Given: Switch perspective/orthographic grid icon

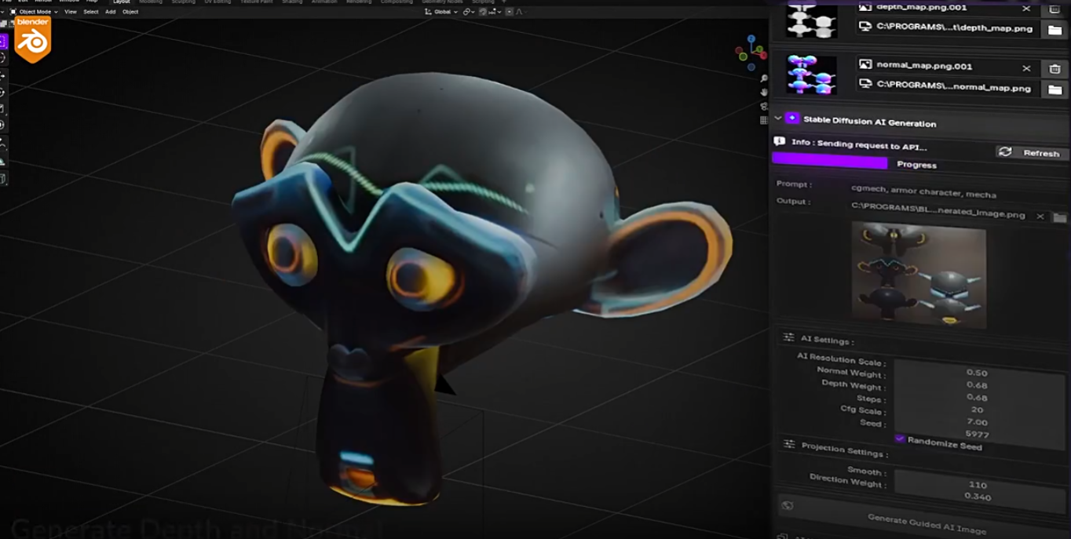Looking at the screenshot, I should tap(764, 120).
